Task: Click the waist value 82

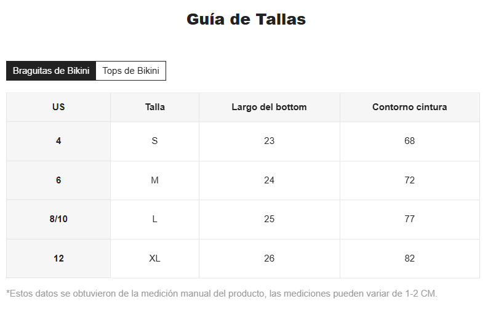Action: click(x=410, y=258)
